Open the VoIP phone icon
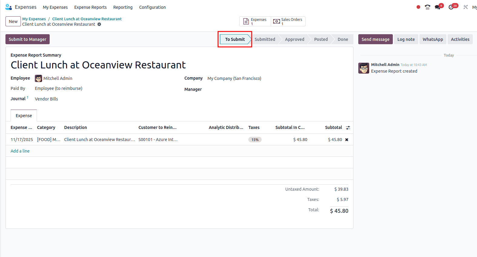Viewport: 477px width, 257px height. (x=427, y=7)
